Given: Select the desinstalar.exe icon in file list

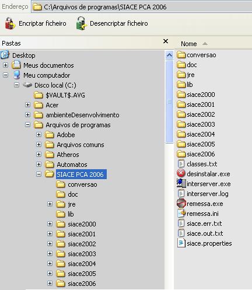Looking at the screenshot, I should pyautogui.click(x=181, y=173).
